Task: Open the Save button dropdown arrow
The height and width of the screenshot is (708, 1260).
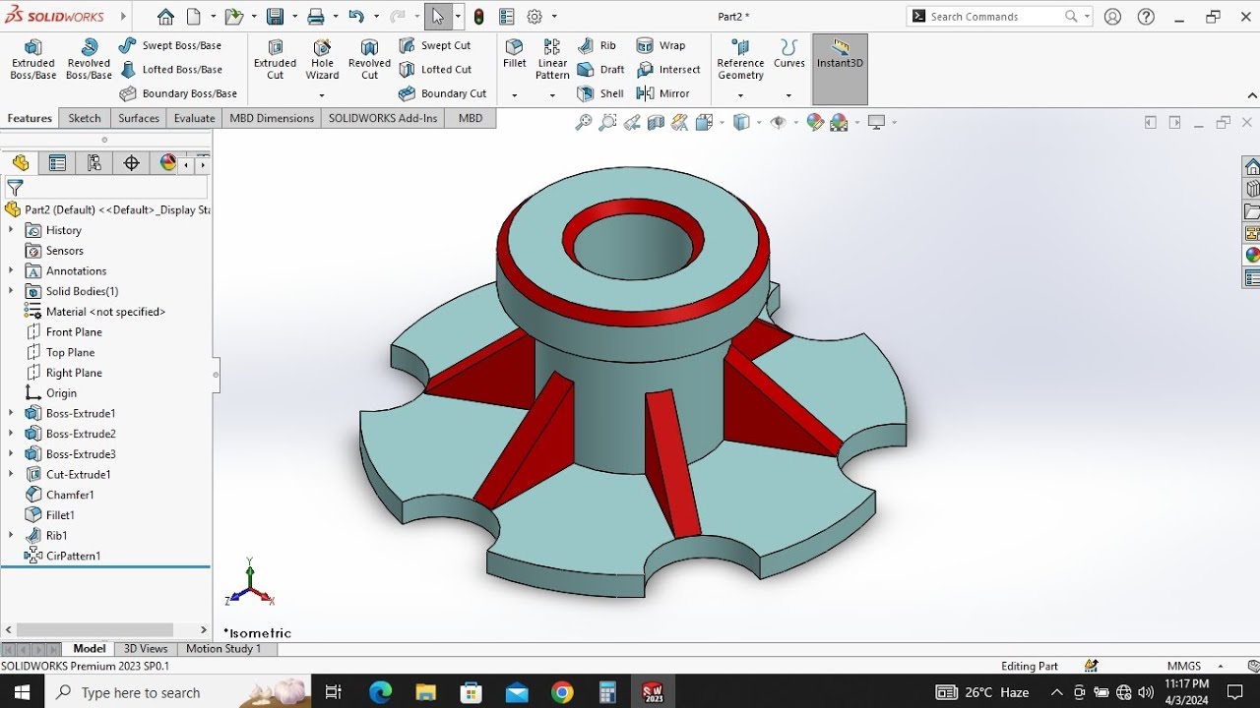Action: (293, 17)
